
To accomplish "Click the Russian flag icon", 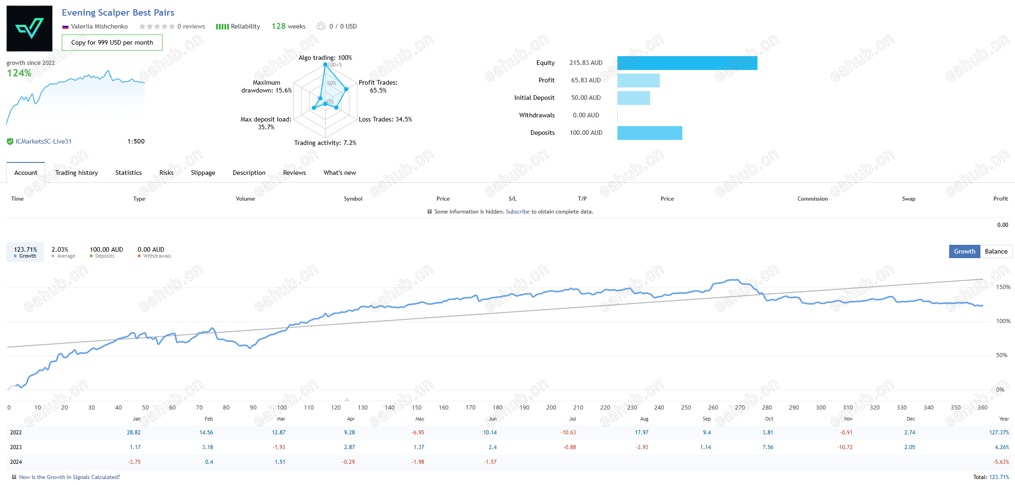I will point(65,27).
